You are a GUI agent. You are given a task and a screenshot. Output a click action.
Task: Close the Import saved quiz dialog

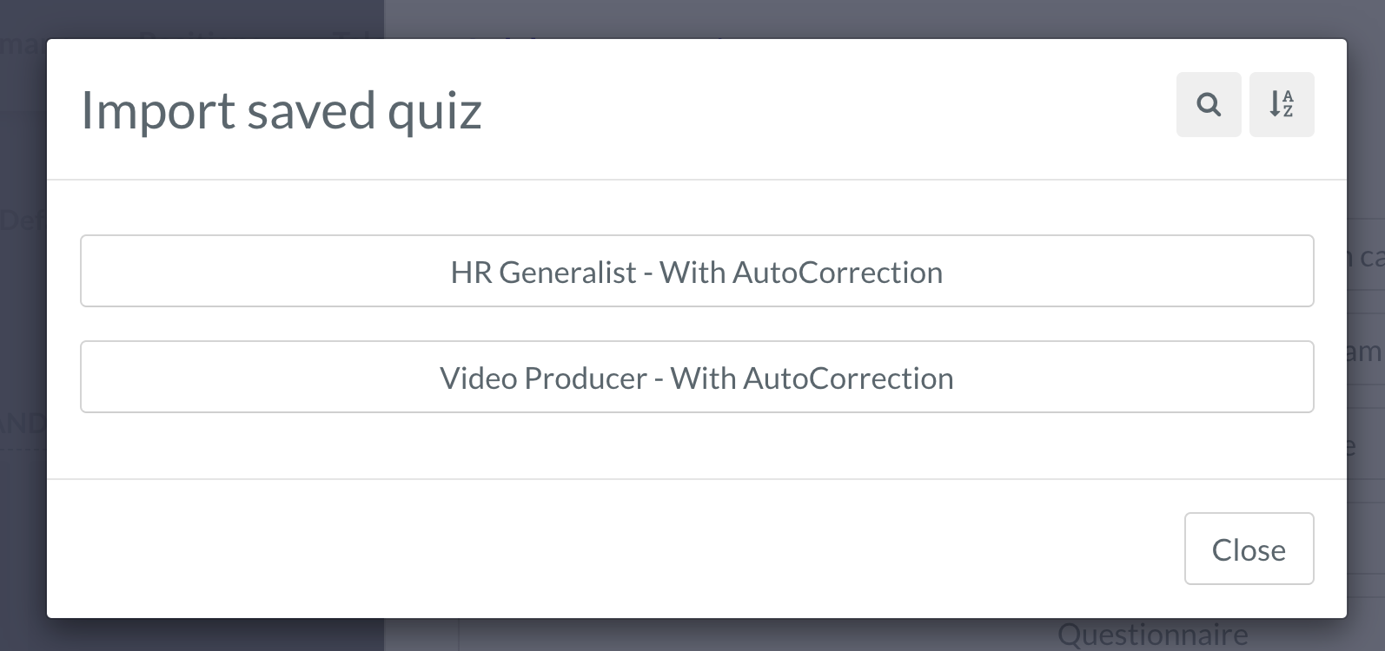(1249, 549)
